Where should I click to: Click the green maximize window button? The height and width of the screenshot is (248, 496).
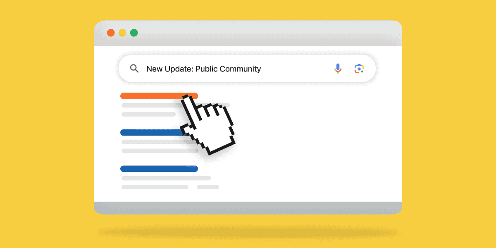click(134, 33)
